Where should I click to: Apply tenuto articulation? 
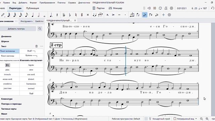coord(119,15)
